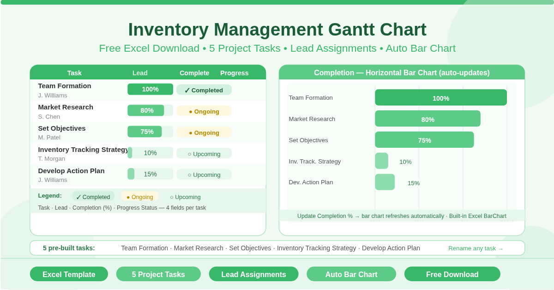
Task: Open the Progress column header options
Action: 234,72
